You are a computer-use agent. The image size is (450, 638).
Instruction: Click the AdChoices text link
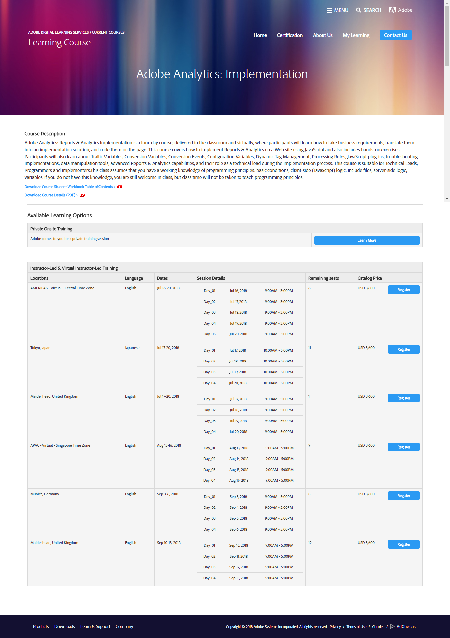point(406,627)
